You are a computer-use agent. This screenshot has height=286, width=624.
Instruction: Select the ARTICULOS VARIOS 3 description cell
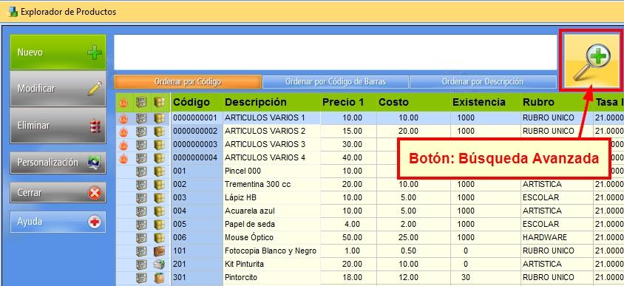[271, 144]
